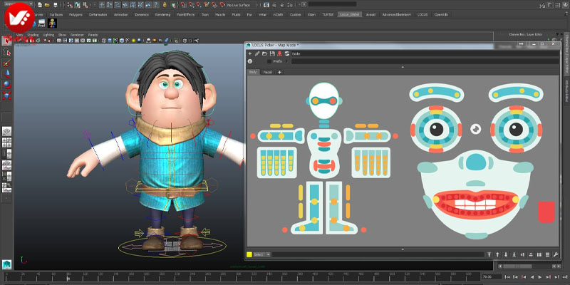
Task: Click the align-to-top icon in LOCUS Picker footer
Action: point(489,254)
